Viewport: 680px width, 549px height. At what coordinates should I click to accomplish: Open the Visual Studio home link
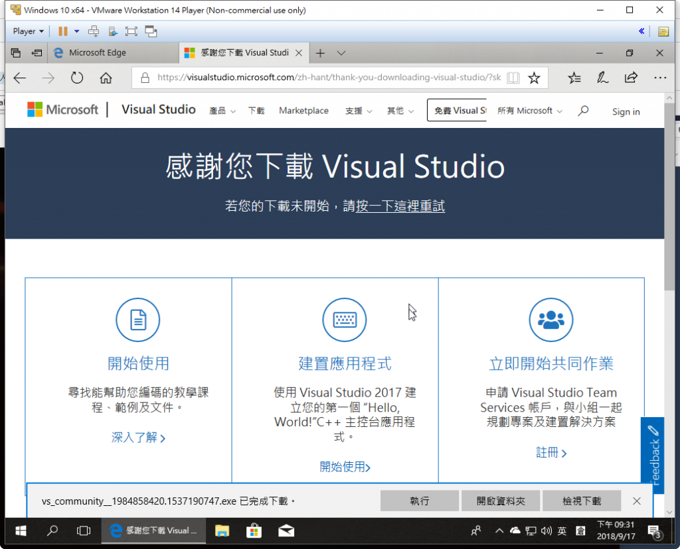point(159,109)
